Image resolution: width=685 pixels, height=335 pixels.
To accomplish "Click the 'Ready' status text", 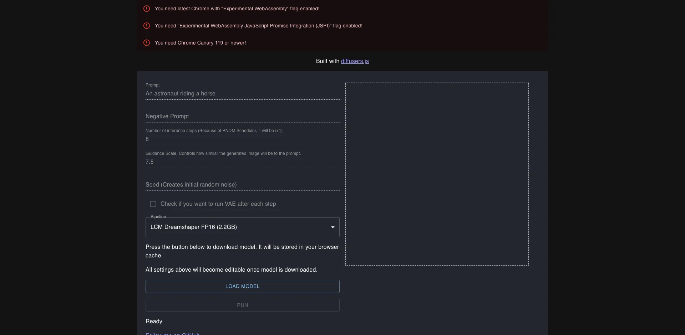I will pyautogui.click(x=154, y=321).
